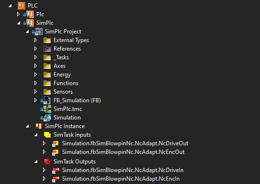Click the orange PLC root node icon
This screenshot has height=184, width=260.
click(22, 6)
